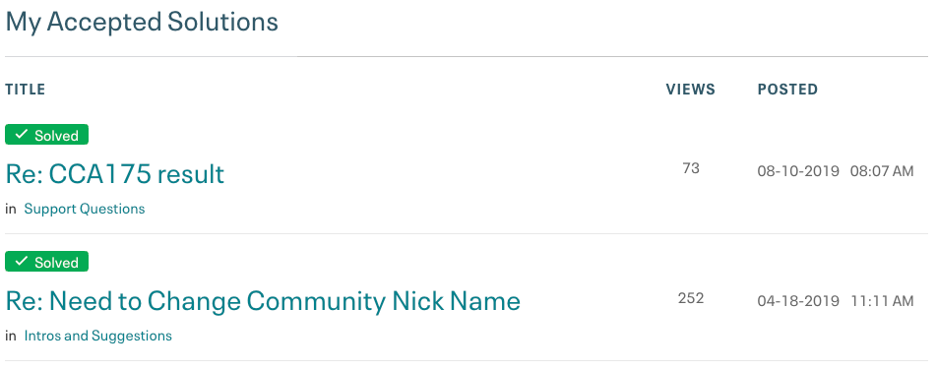937x370 pixels.
Task: Open Re: Need to Change Community Nick Name
Action: click(263, 301)
